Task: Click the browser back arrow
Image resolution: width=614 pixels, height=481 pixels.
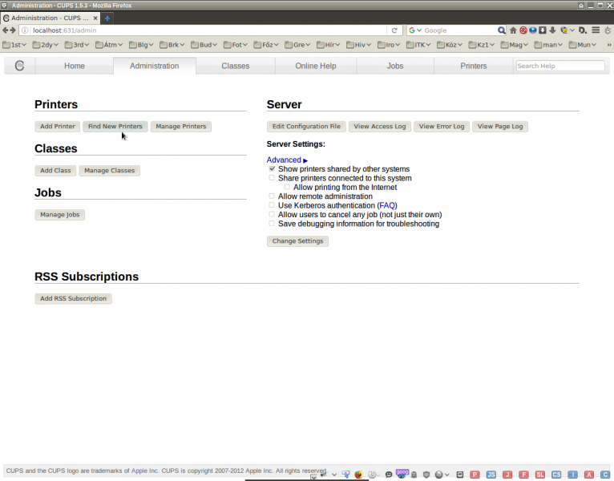Action: (x=5, y=30)
